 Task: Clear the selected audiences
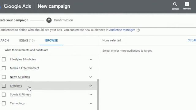192,40
